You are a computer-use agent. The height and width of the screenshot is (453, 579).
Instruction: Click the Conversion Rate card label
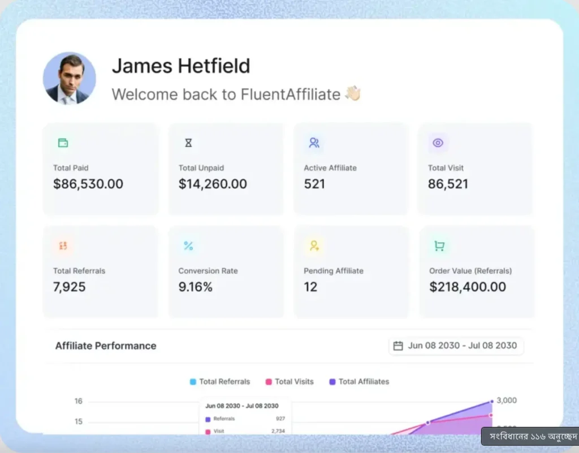208,271
